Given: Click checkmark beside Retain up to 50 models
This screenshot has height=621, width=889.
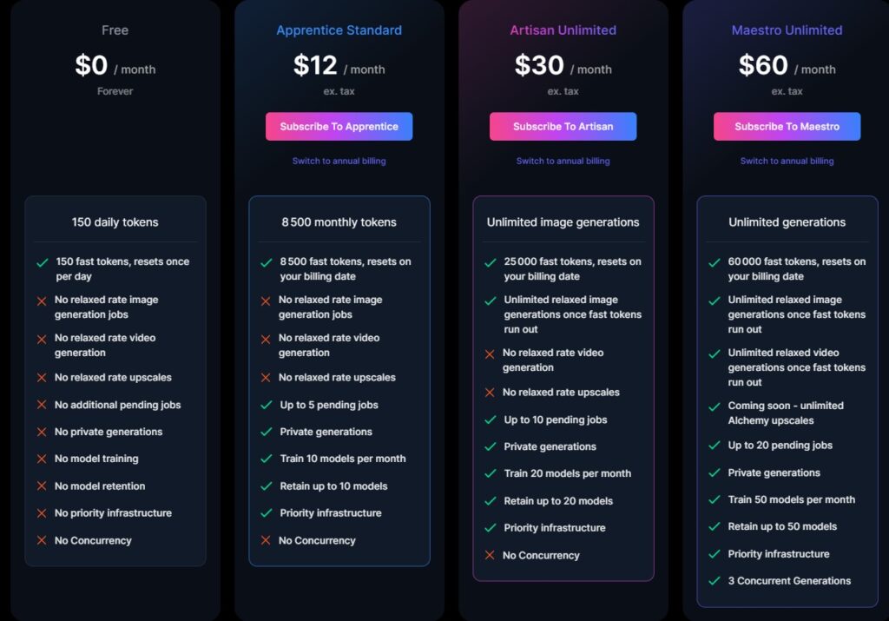Looking at the screenshot, I should [714, 526].
